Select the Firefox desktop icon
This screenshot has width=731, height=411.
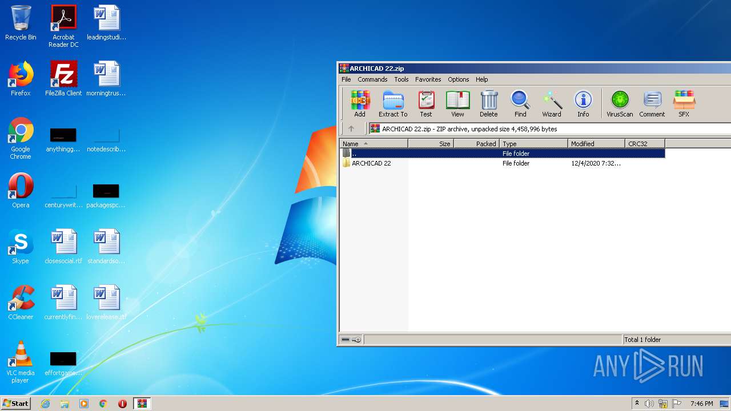tap(21, 79)
